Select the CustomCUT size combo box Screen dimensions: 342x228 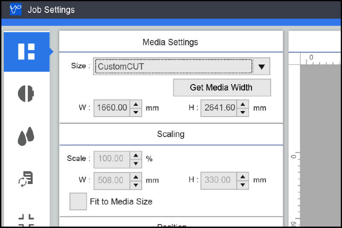tap(173, 67)
